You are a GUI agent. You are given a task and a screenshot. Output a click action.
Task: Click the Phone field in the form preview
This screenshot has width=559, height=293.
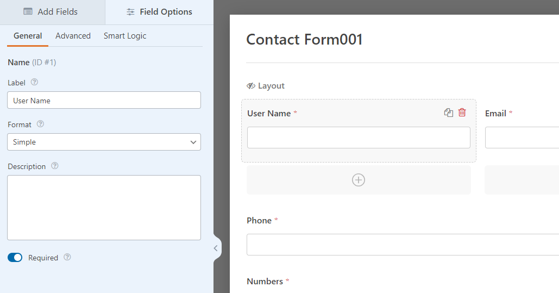click(x=402, y=245)
